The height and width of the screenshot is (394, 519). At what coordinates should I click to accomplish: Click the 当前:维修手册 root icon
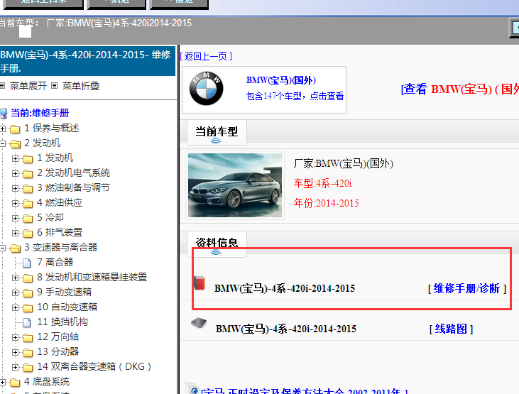coord(4,114)
